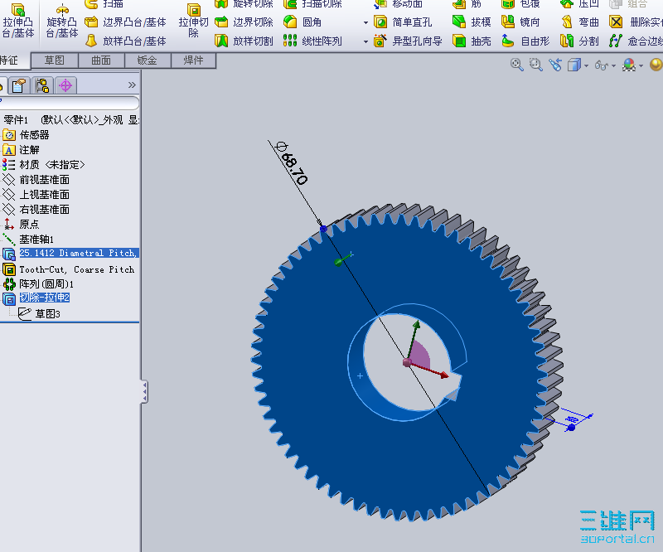Select 材质 <未指定> tree item
The image size is (663, 552).
[x=44, y=165]
